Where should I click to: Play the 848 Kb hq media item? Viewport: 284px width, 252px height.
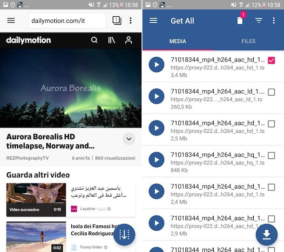156,160
